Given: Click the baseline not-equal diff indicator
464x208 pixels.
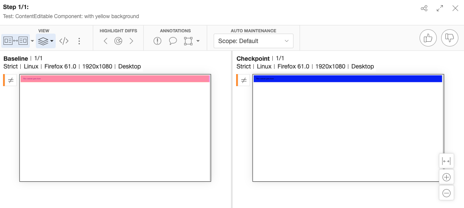Looking at the screenshot, I should [x=11, y=80].
